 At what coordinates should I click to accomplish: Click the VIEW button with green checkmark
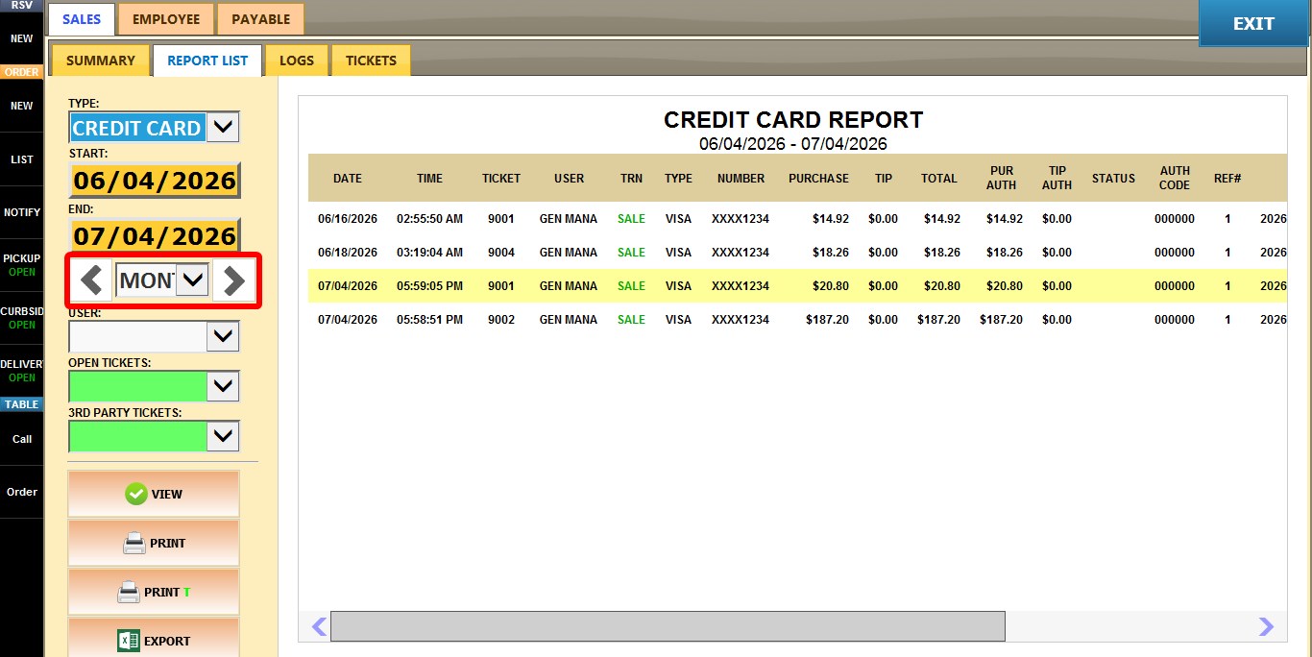[154, 494]
